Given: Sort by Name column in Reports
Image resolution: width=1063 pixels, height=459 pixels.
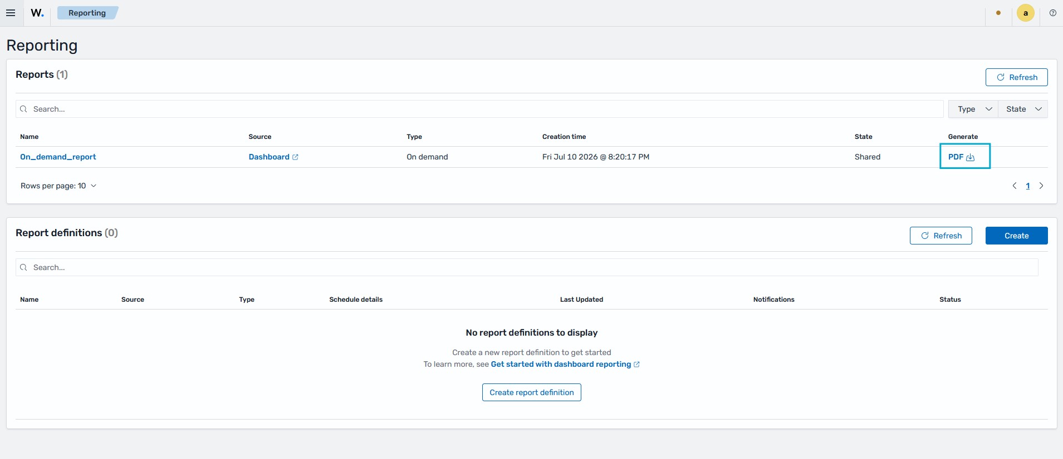Looking at the screenshot, I should (x=30, y=137).
